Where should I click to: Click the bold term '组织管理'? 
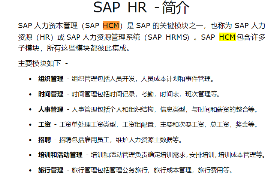(51, 79)
